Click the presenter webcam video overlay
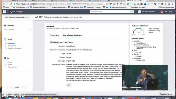Screen dimensions: 176x99 coord(145,78)
